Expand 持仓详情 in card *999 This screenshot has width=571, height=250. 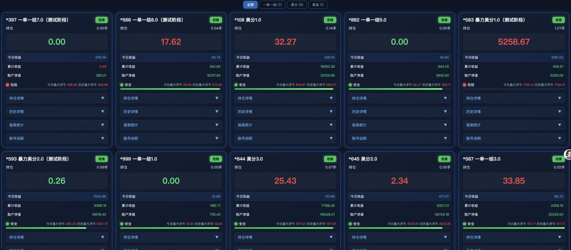coord(171,237)
